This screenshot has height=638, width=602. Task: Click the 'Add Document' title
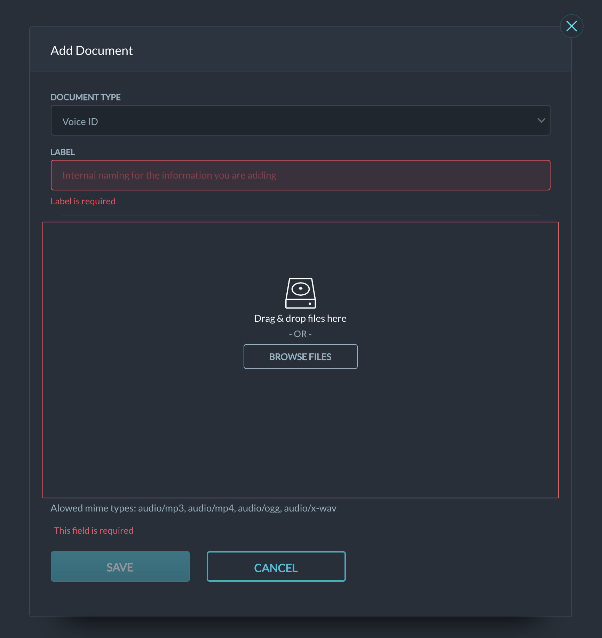(x=92, y=51)
